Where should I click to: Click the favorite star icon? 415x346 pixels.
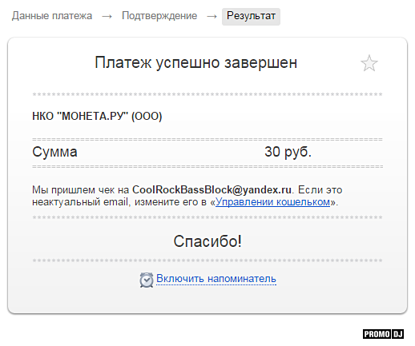[369, 63]
